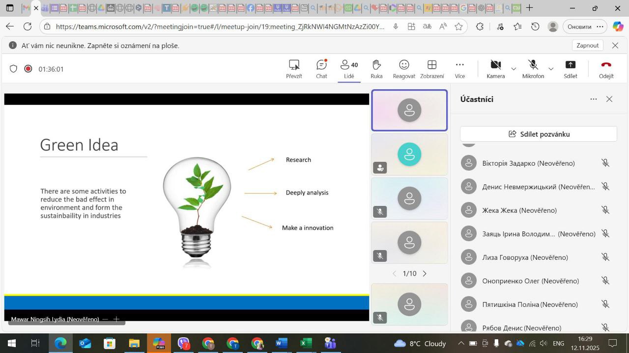Expand Mikrofon options dropdown arrow
This screenshot has width=629, height=353.
click(x=551, y=69)
